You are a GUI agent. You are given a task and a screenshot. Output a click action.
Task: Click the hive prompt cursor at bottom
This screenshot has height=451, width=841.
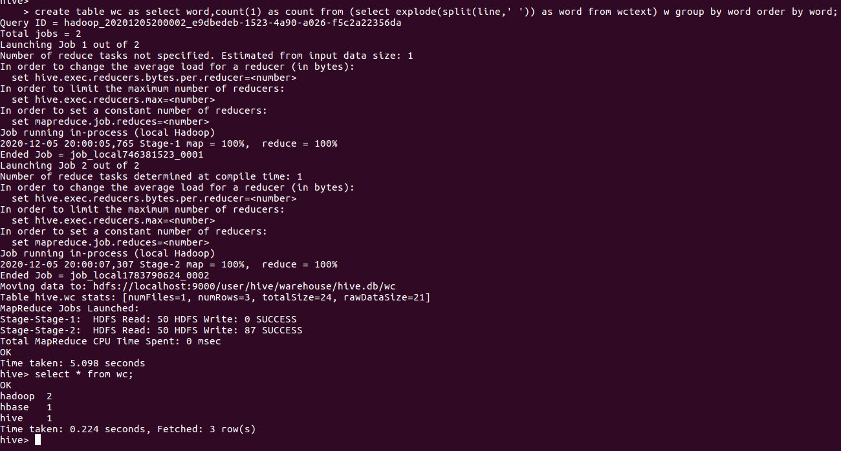[x=38, y=440]
